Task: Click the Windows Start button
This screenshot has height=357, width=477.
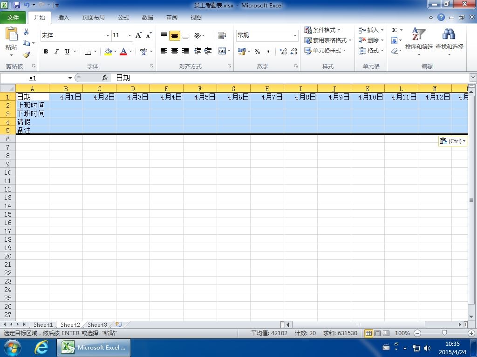Action: 12,348
